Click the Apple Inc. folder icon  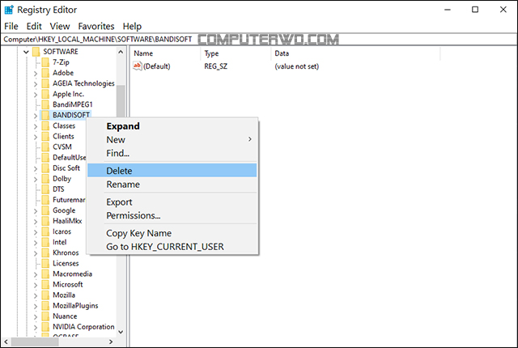tap(45, 94)
